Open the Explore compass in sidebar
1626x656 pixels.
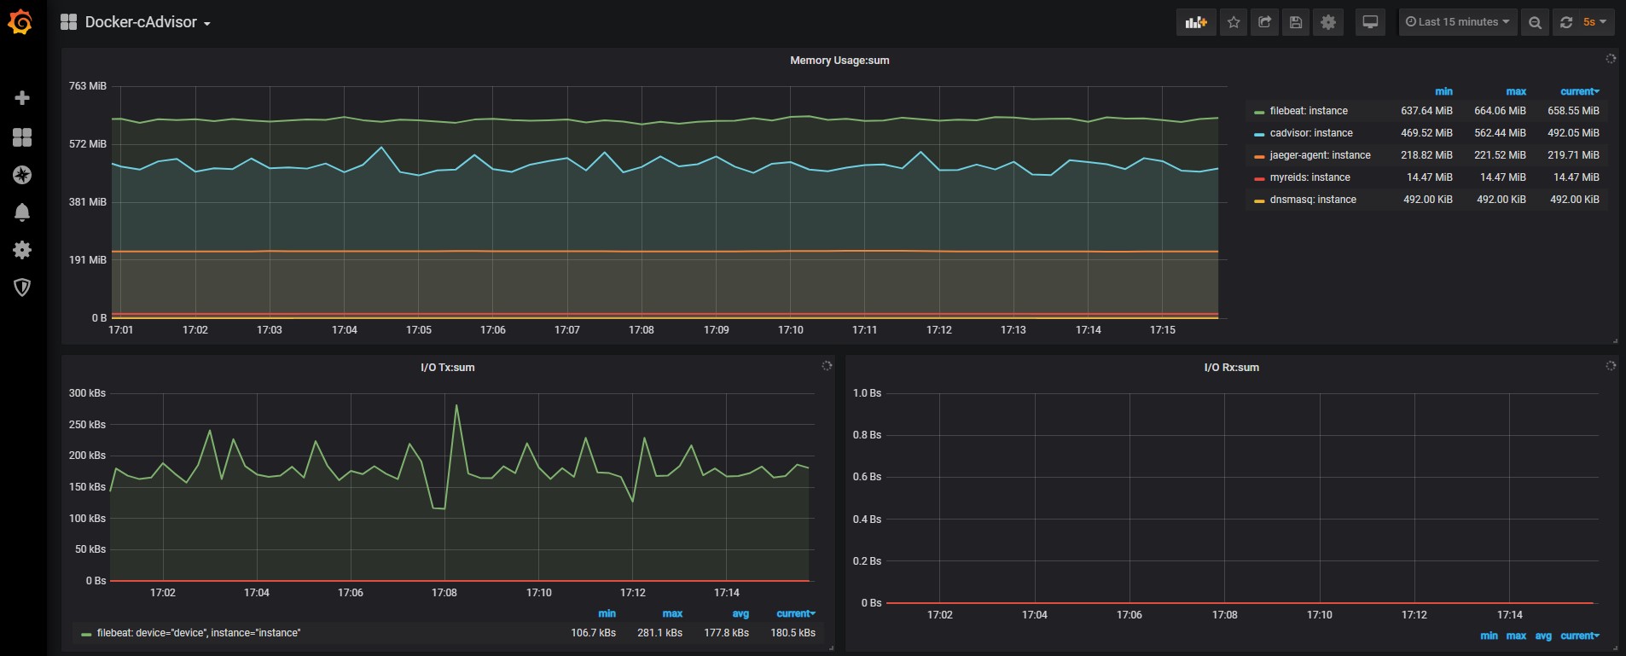click(x=22, y=175)
